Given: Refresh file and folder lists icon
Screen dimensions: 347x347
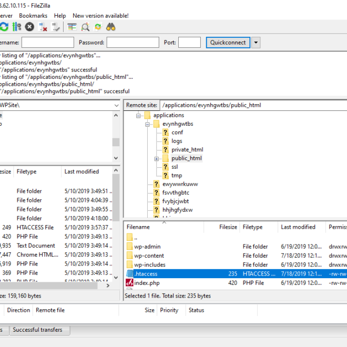Looking at the screenshot, I should pos(4,27).
